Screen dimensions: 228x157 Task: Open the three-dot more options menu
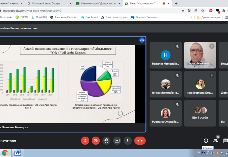[x=128, y=141]
